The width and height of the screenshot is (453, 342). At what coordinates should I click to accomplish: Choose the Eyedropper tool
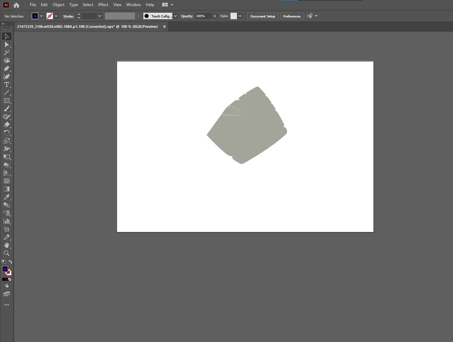[x=7, y=197]
